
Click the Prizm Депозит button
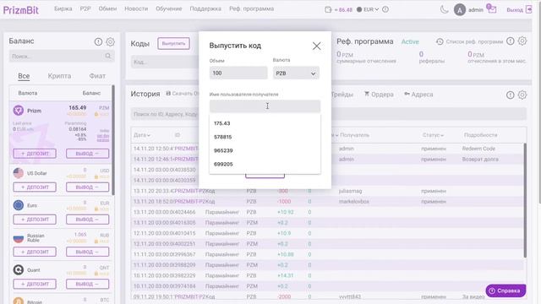(x=35, y=154)
